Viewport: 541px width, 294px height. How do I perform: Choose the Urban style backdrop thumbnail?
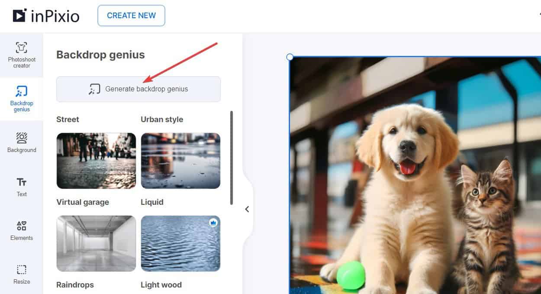point(180,161)
